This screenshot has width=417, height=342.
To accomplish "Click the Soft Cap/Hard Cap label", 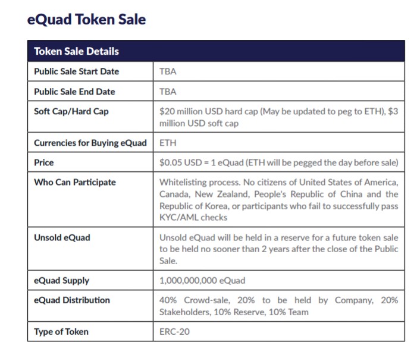I will [x=71, y=111].
